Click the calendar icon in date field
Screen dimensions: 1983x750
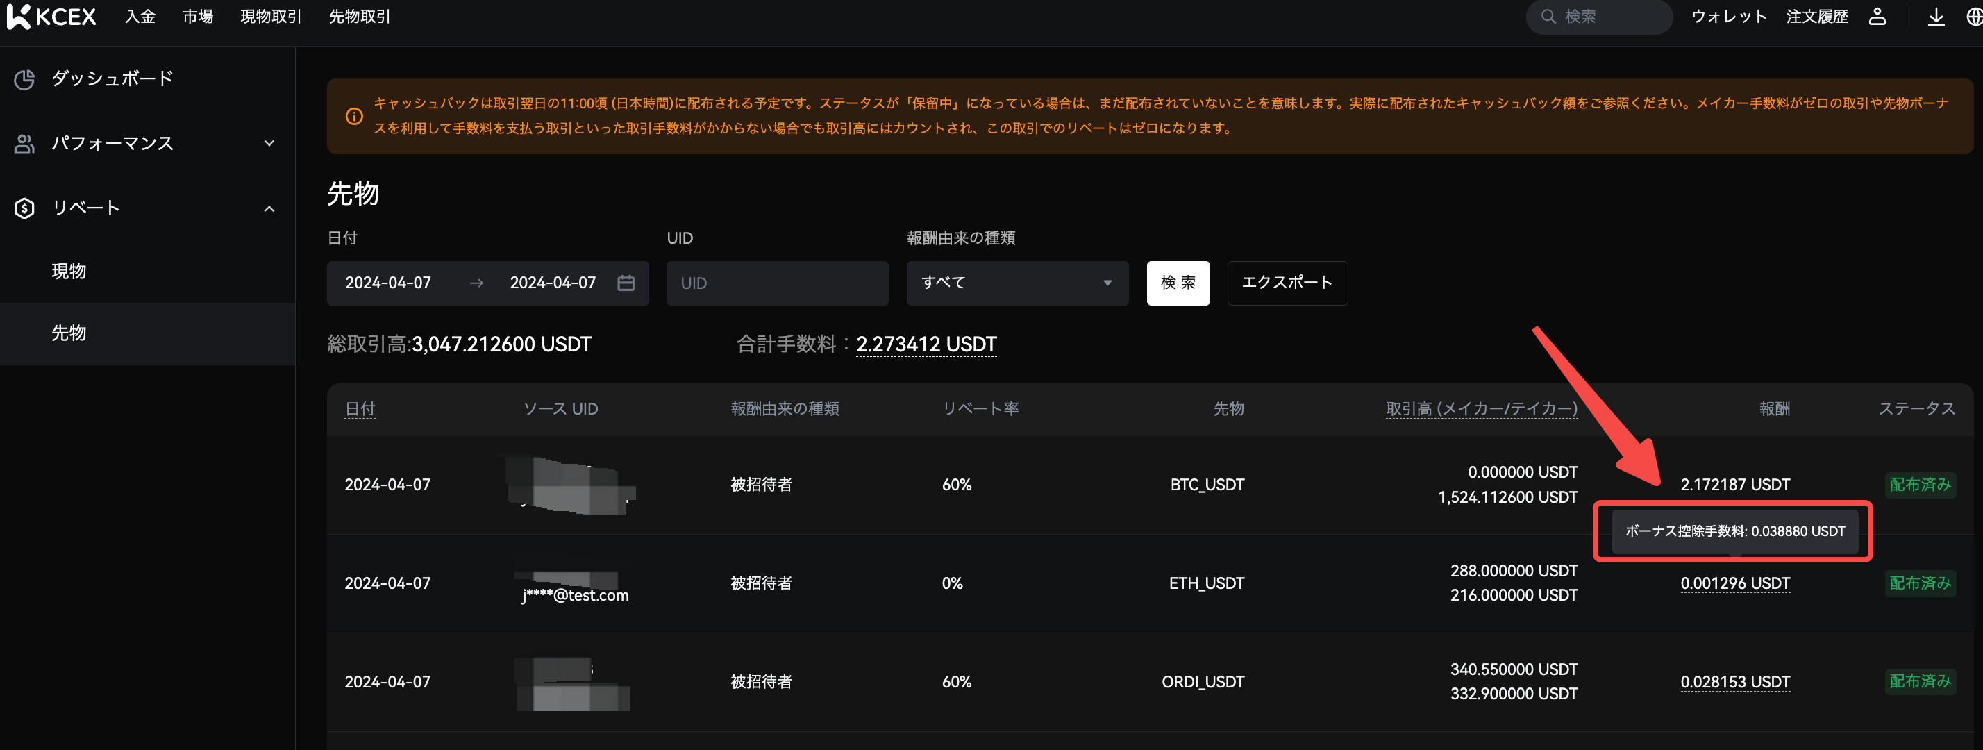tap(626, 283)
